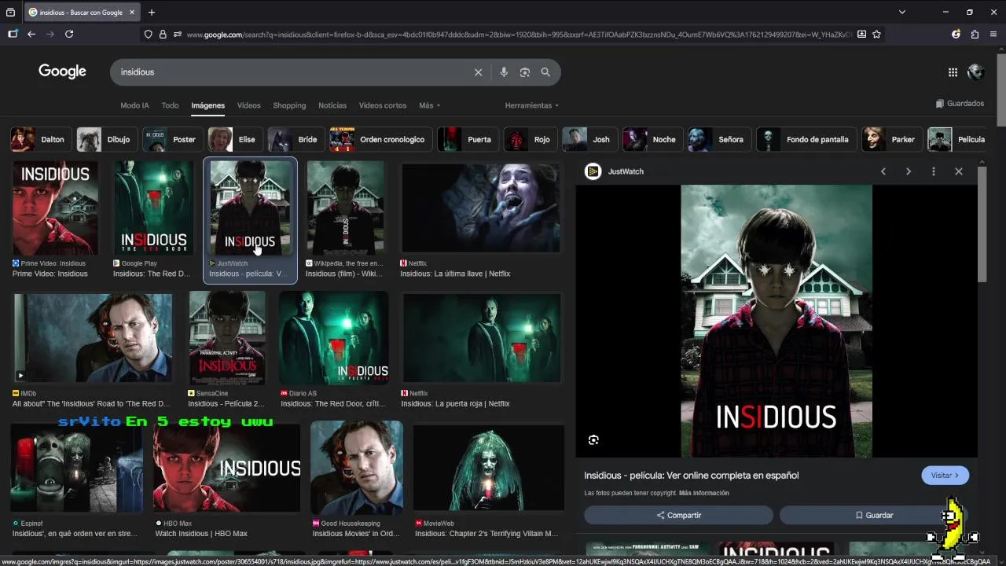The height and width of the screenshot is (566, 1006).
Task: Open the tabs list dropdown arrow
Action: click(x=902, y=13)
